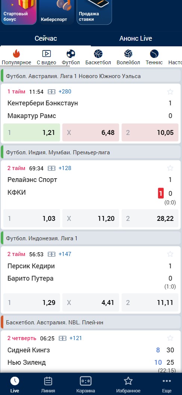Show match field view for Кентербери Бэнкстаун
This screenshot has width=182, height=395.
coord(52,92)
